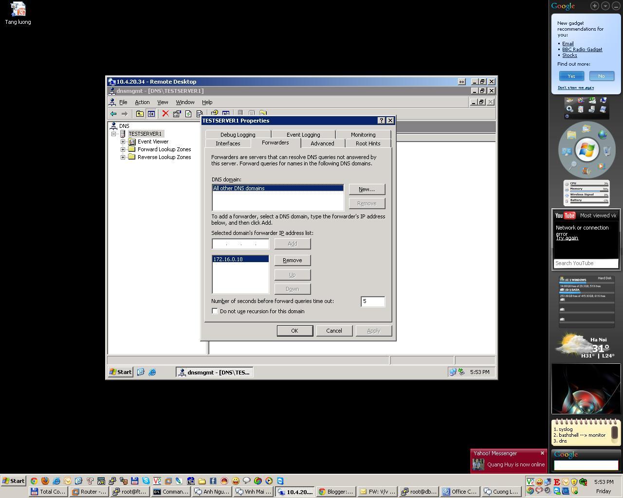This screenshot has width=623, height=498.
Task: Enable 'Do not use recursion for this domain'
Action: 215,311
